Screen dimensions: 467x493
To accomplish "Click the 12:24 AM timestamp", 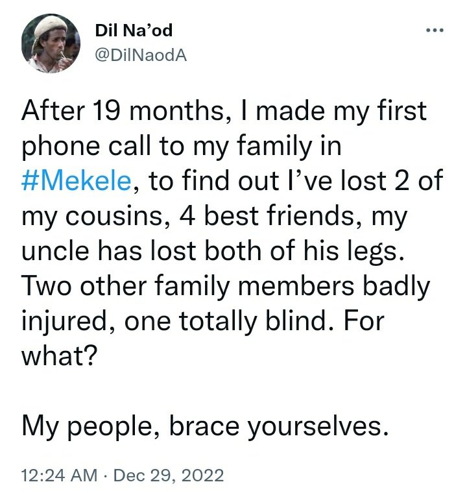I will 60,475.
